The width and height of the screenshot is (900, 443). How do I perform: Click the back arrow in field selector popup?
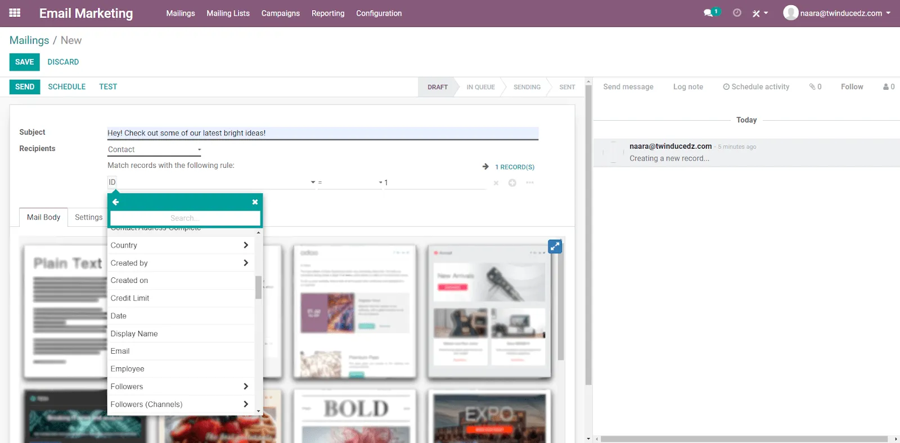coord(116,202)
